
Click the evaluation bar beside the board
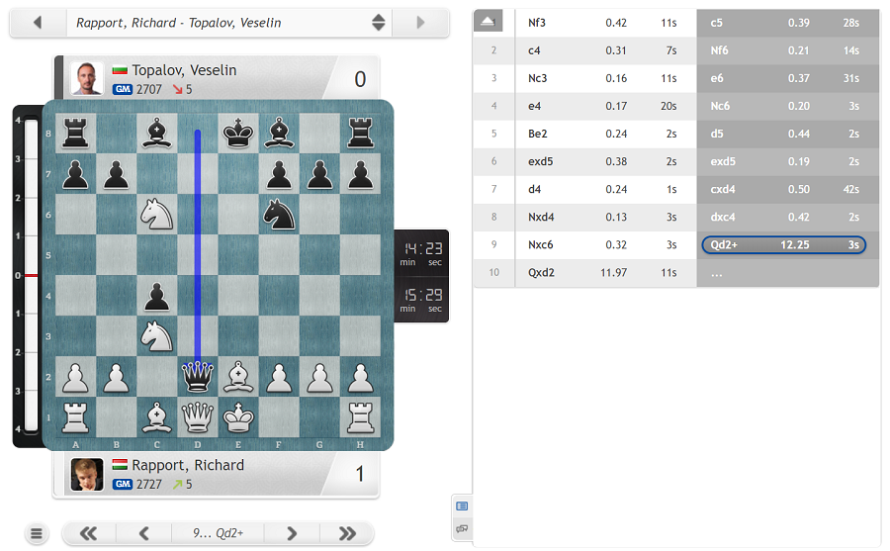pyautogui.click(x=29, y=275)
